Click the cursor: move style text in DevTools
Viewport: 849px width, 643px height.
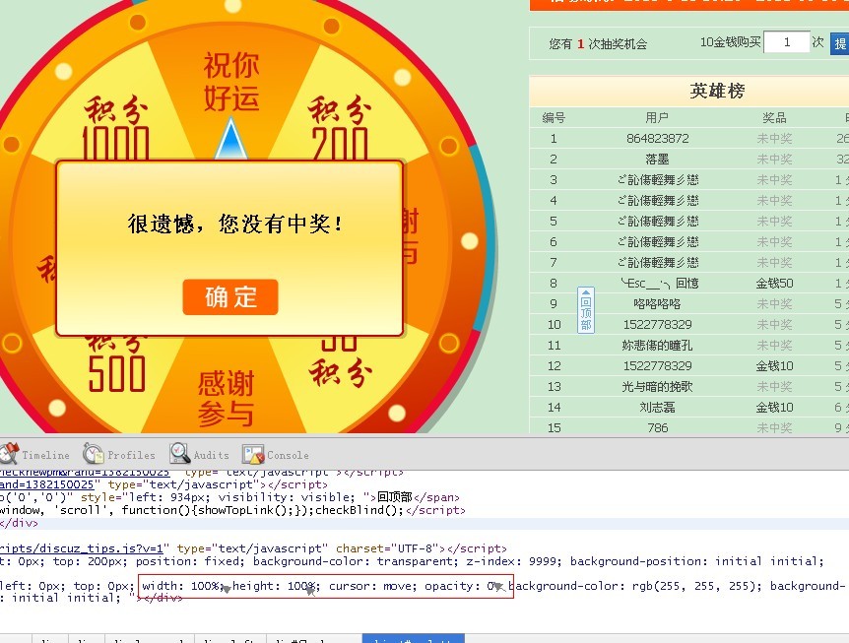pos(373,586)
